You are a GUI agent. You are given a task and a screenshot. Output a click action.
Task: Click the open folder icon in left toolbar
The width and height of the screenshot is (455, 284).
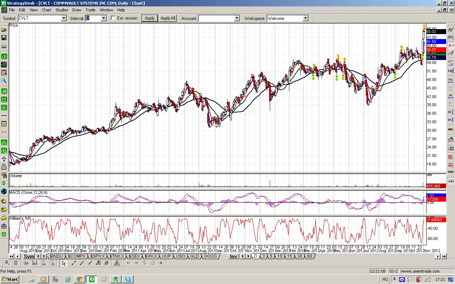pyautogui.click(x=4, y=30)
